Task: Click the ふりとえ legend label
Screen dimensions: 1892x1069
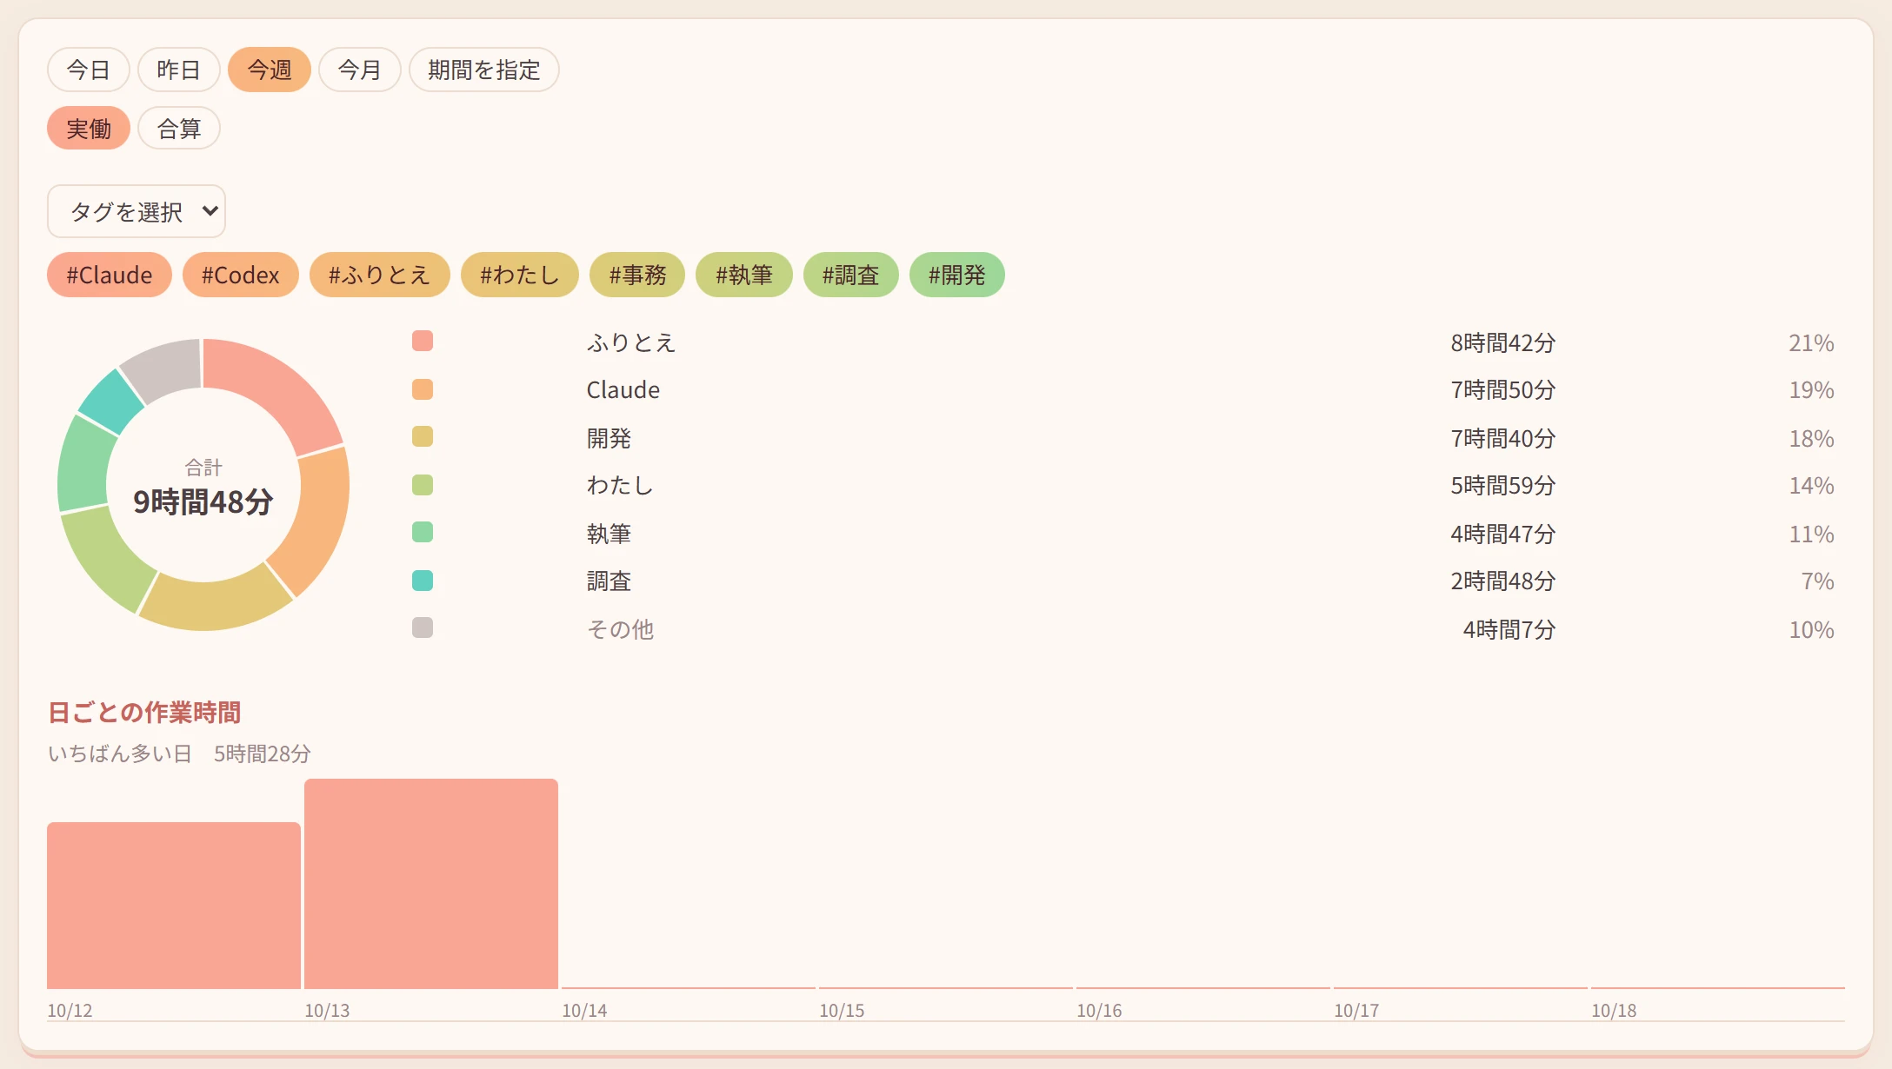Action: click(631, 342)
